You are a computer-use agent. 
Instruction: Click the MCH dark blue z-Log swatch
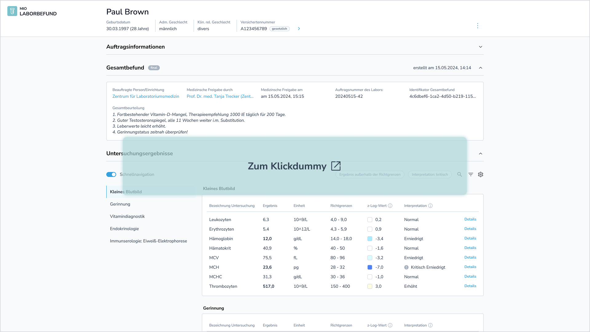coord(370,267)
